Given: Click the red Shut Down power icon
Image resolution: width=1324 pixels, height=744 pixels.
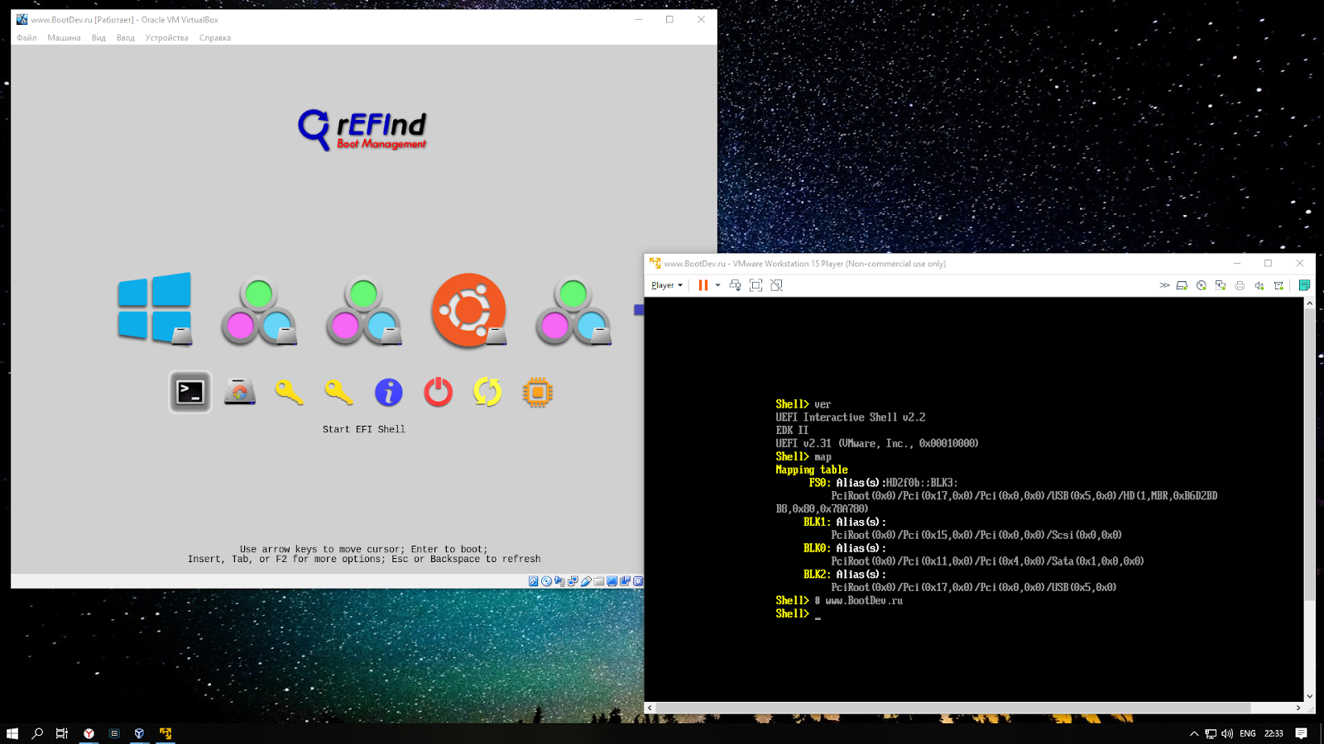Looking at the screenshot, I should [x=439, y=392].
